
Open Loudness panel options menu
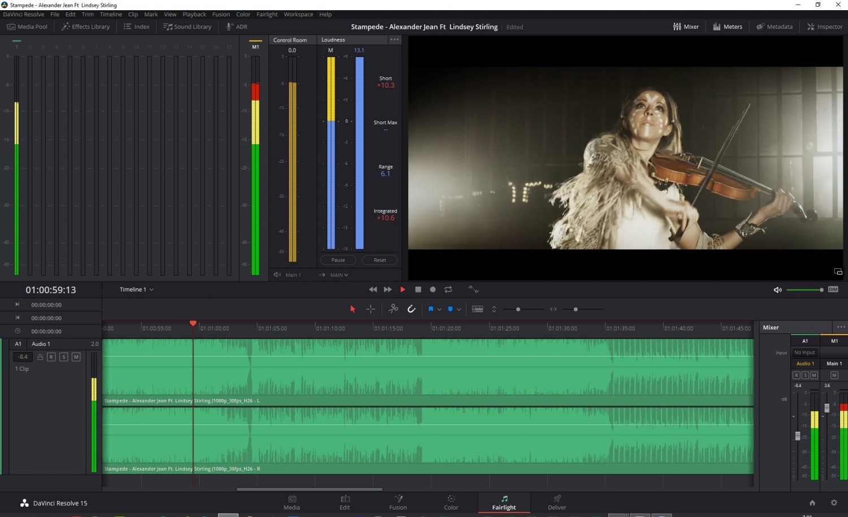395,40
